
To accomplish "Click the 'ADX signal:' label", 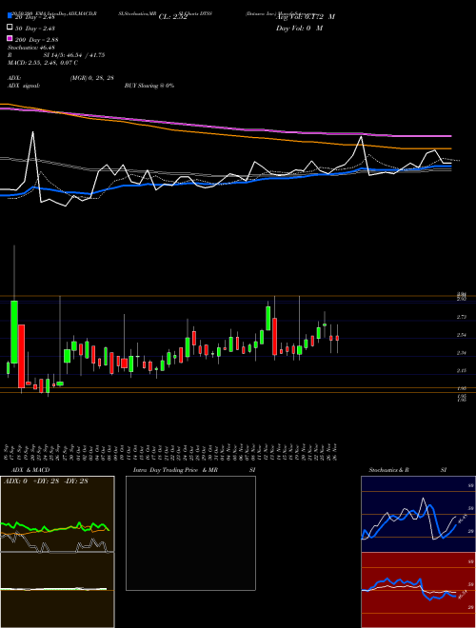I will (x=24, y=86).
